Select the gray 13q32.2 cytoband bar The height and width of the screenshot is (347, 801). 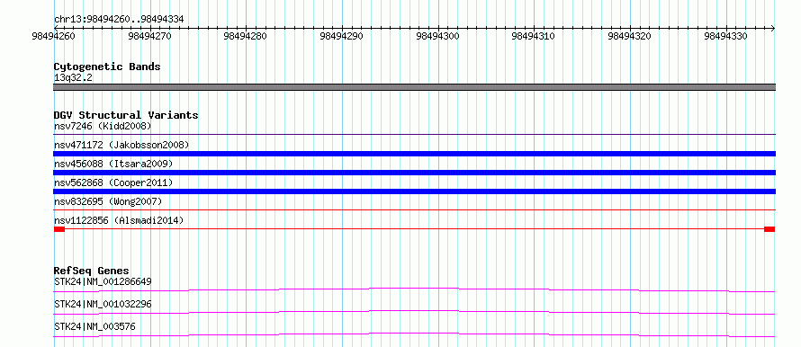click(414, 87)
